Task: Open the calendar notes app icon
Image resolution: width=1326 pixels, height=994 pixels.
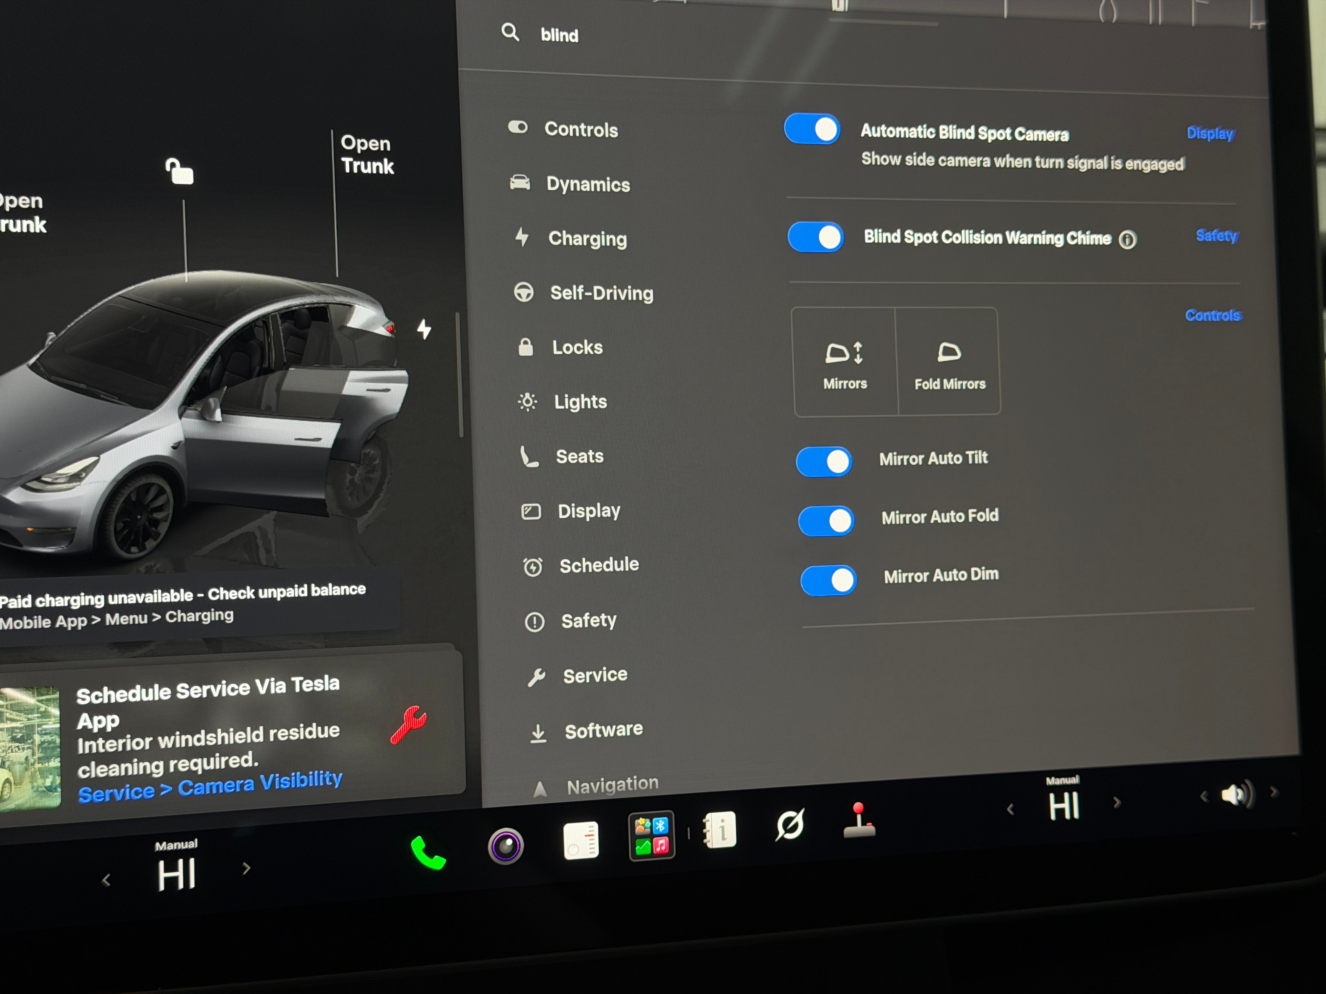Action: (581, 840)
